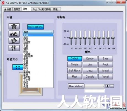Image resolution: width=127 pixels, height=111 pixels.
Task: Add a user-defined preset with plus
Action: 107,86
